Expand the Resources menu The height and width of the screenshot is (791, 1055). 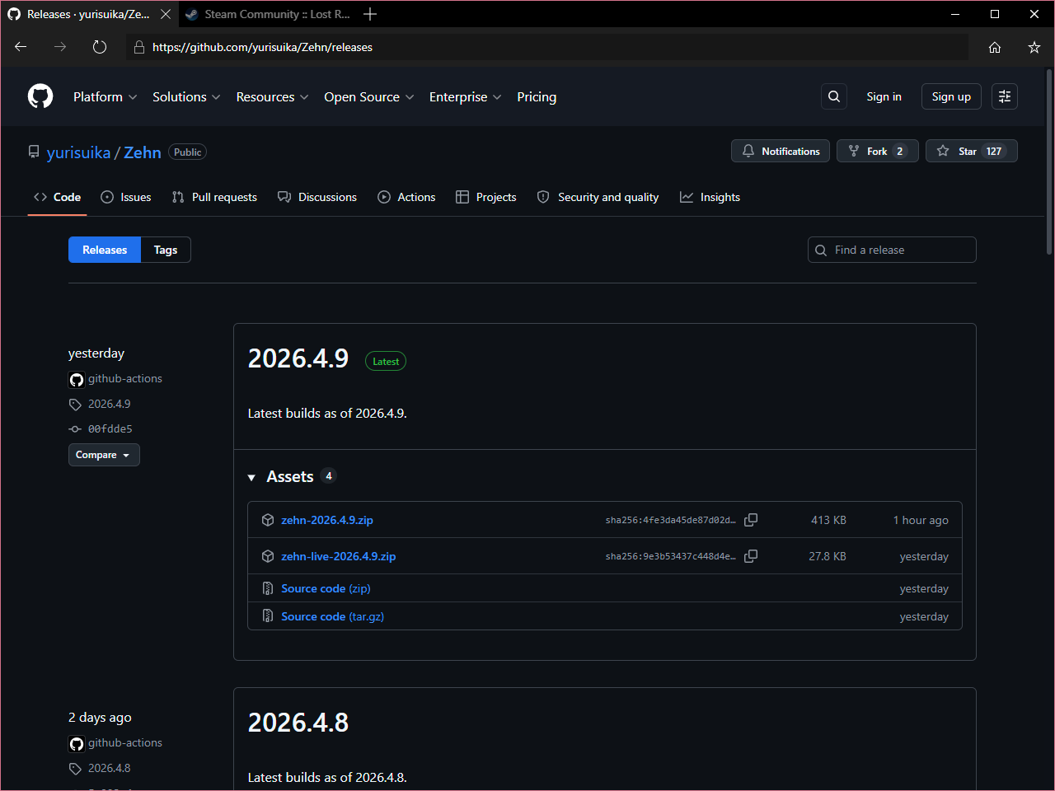(272, 96)
